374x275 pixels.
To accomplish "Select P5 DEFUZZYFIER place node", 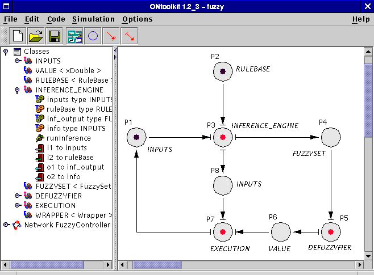I will 331,232.
